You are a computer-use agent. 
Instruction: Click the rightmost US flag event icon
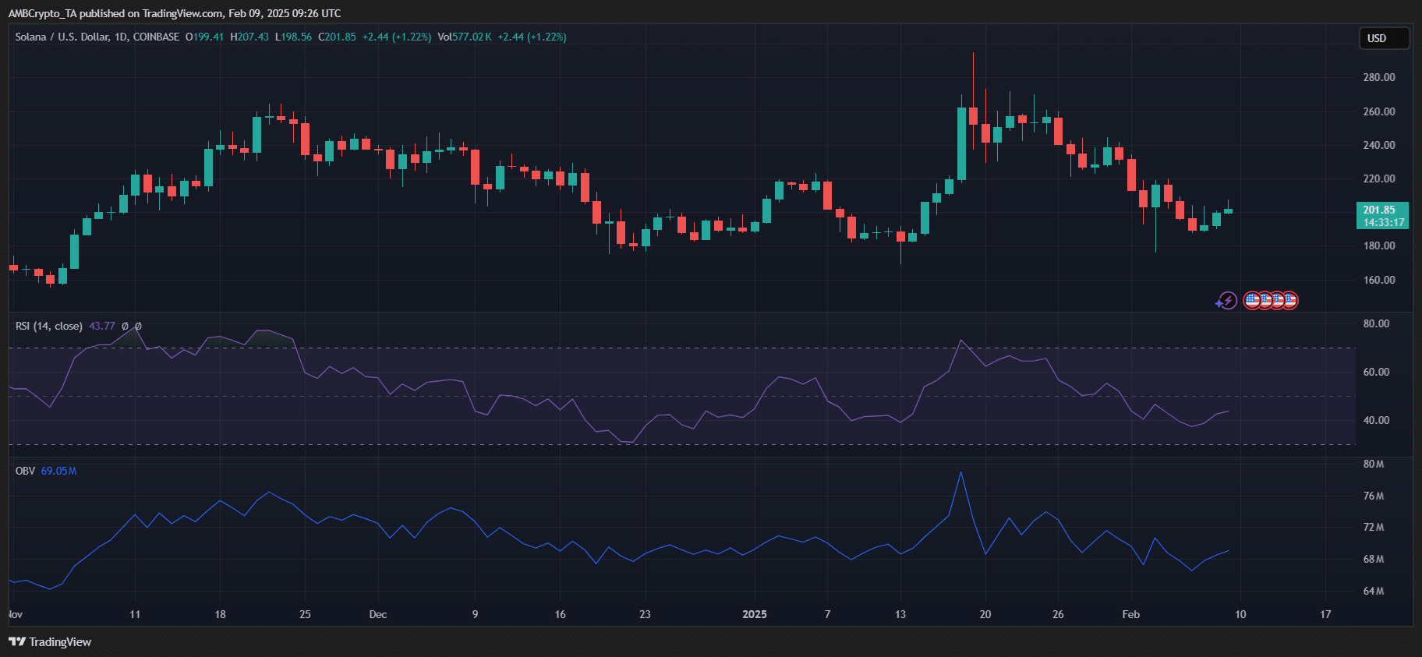[1290, 300]
